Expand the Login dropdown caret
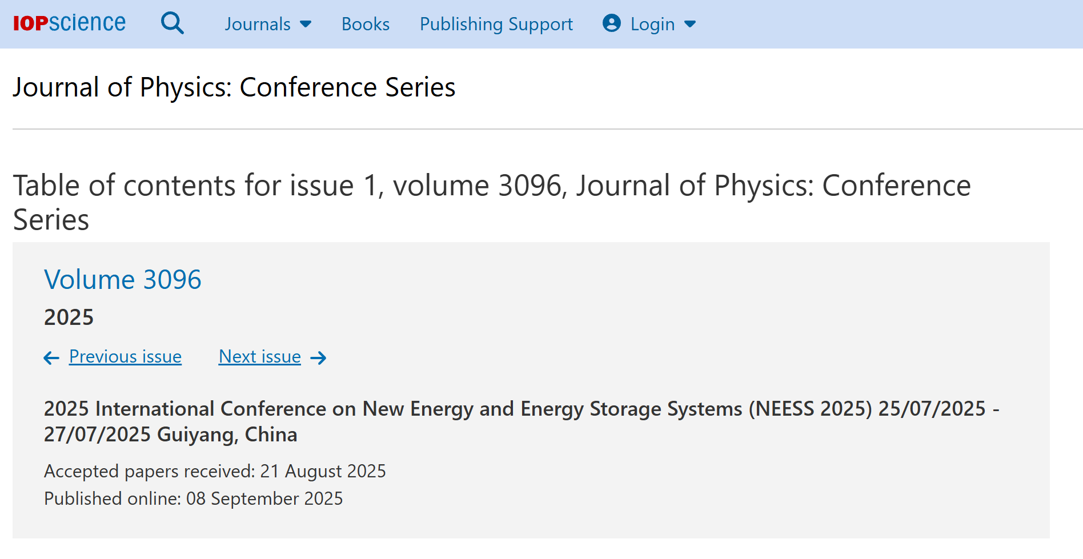This screenshot has width=1083, height=559. click(690, 24)
